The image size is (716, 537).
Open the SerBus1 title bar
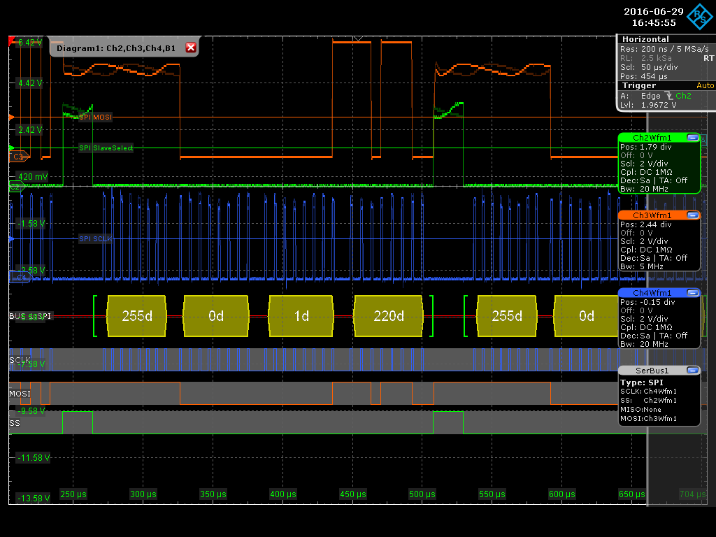pos(652,371)
